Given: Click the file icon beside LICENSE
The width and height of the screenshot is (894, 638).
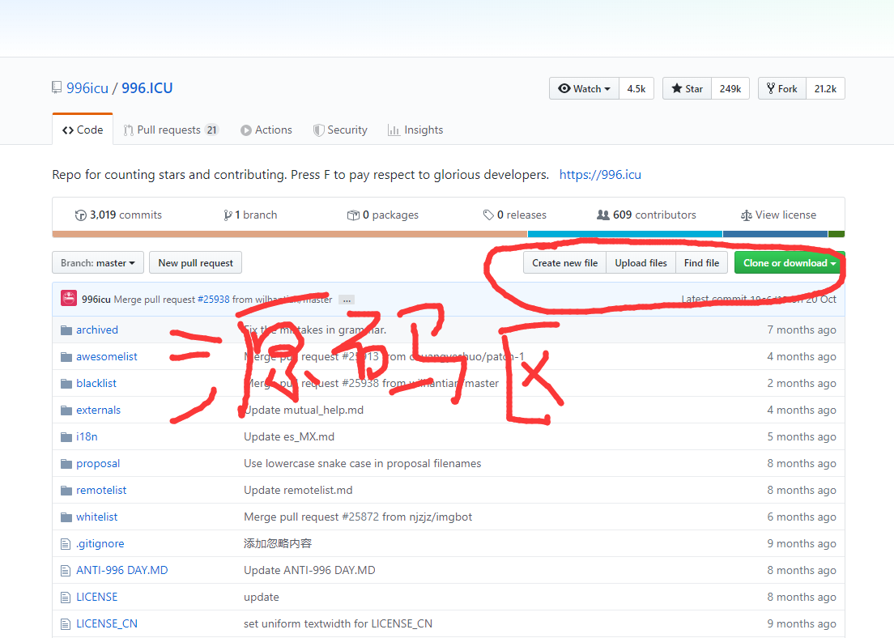Looking at the screenshot, I should pyautogui.click(x=66, y=598).
